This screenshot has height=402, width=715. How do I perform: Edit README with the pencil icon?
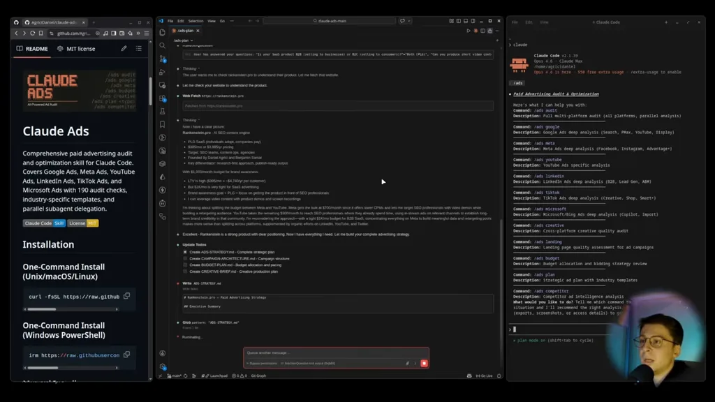124,48
